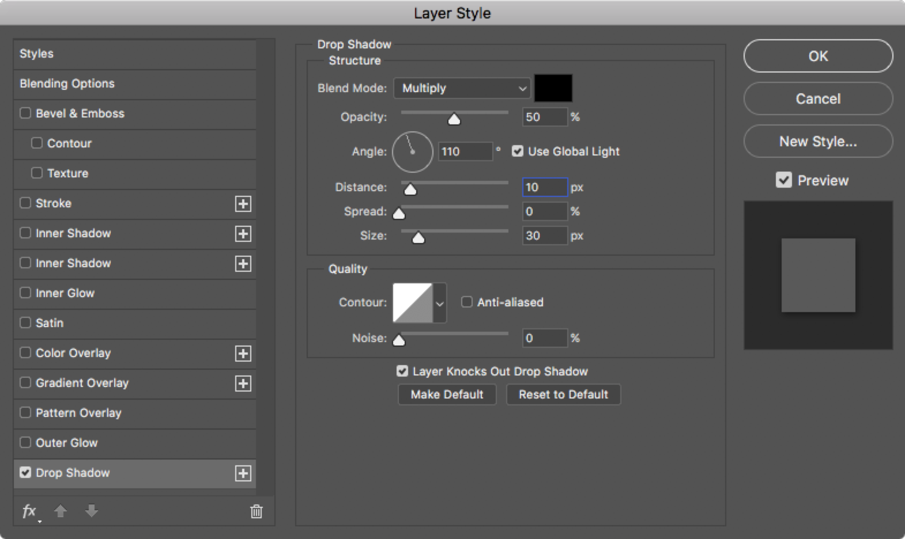The image size is (905, 539).
Task: Enable the Pattern Overlay checkbox
Action: coord(25,412)
